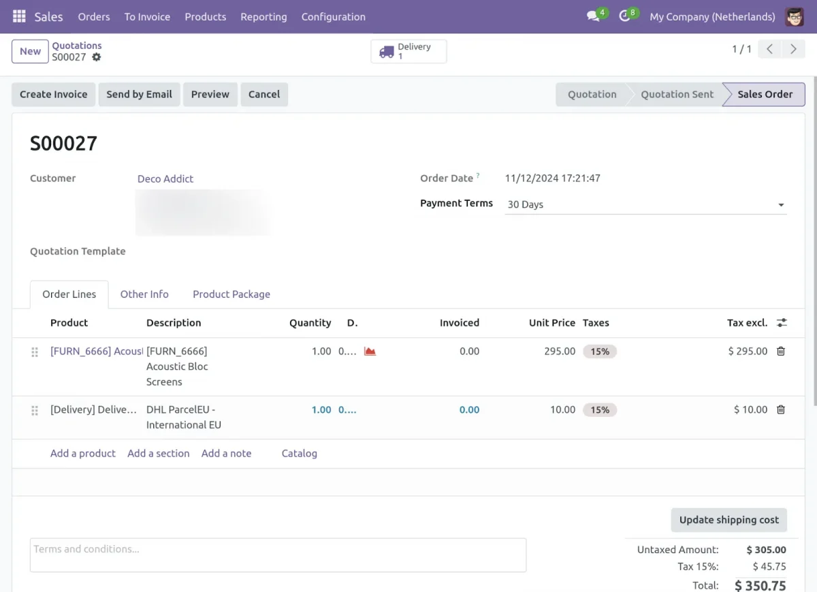
Task: Go to next record arrow
Action: [793, 49]
